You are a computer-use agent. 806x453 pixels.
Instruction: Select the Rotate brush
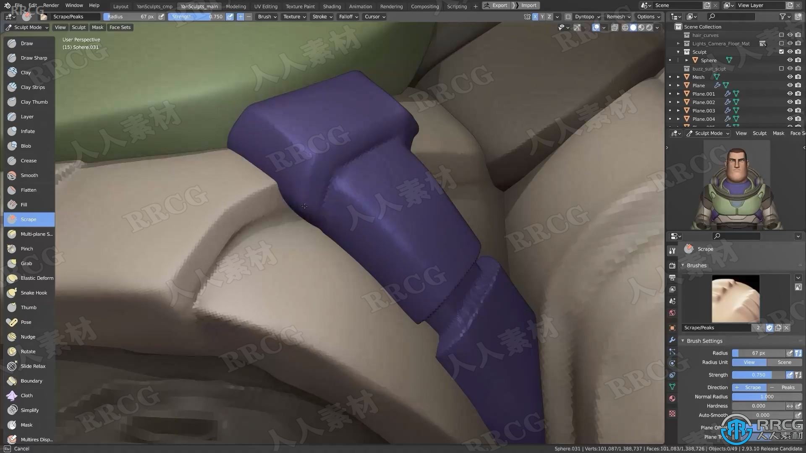(x=29, y=351)
